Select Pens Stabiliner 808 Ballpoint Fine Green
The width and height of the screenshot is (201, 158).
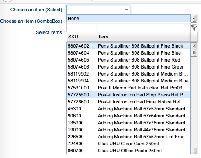128,67
